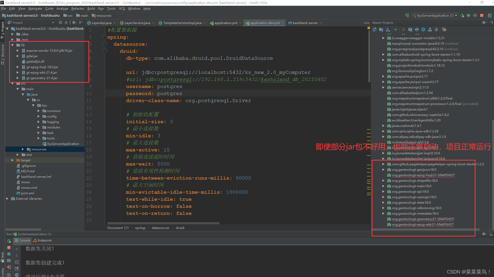Toggle the Web tool window stripe
494x277 pixels.
coord(3,257)
